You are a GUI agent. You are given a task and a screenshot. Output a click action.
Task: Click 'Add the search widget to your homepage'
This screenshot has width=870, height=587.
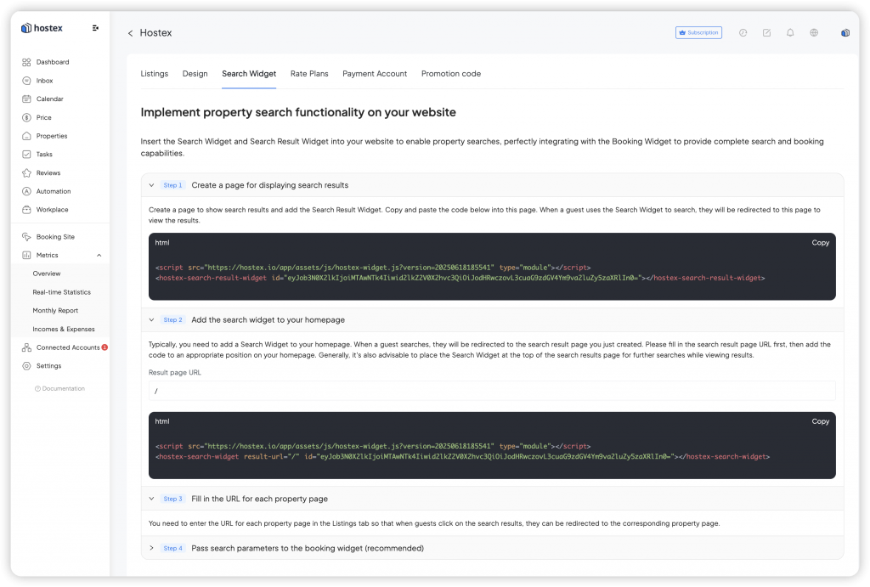(268, 320)
